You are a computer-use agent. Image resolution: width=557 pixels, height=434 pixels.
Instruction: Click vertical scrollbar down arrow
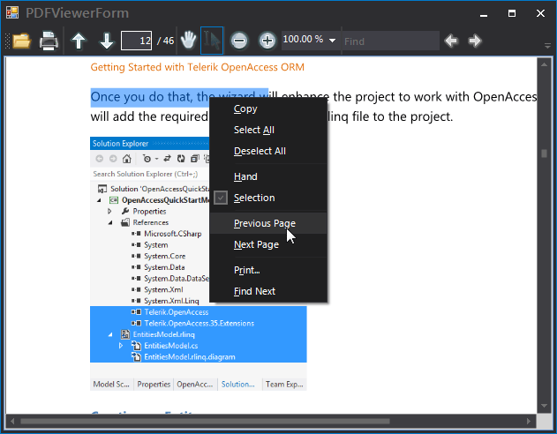tap(544, 406)
